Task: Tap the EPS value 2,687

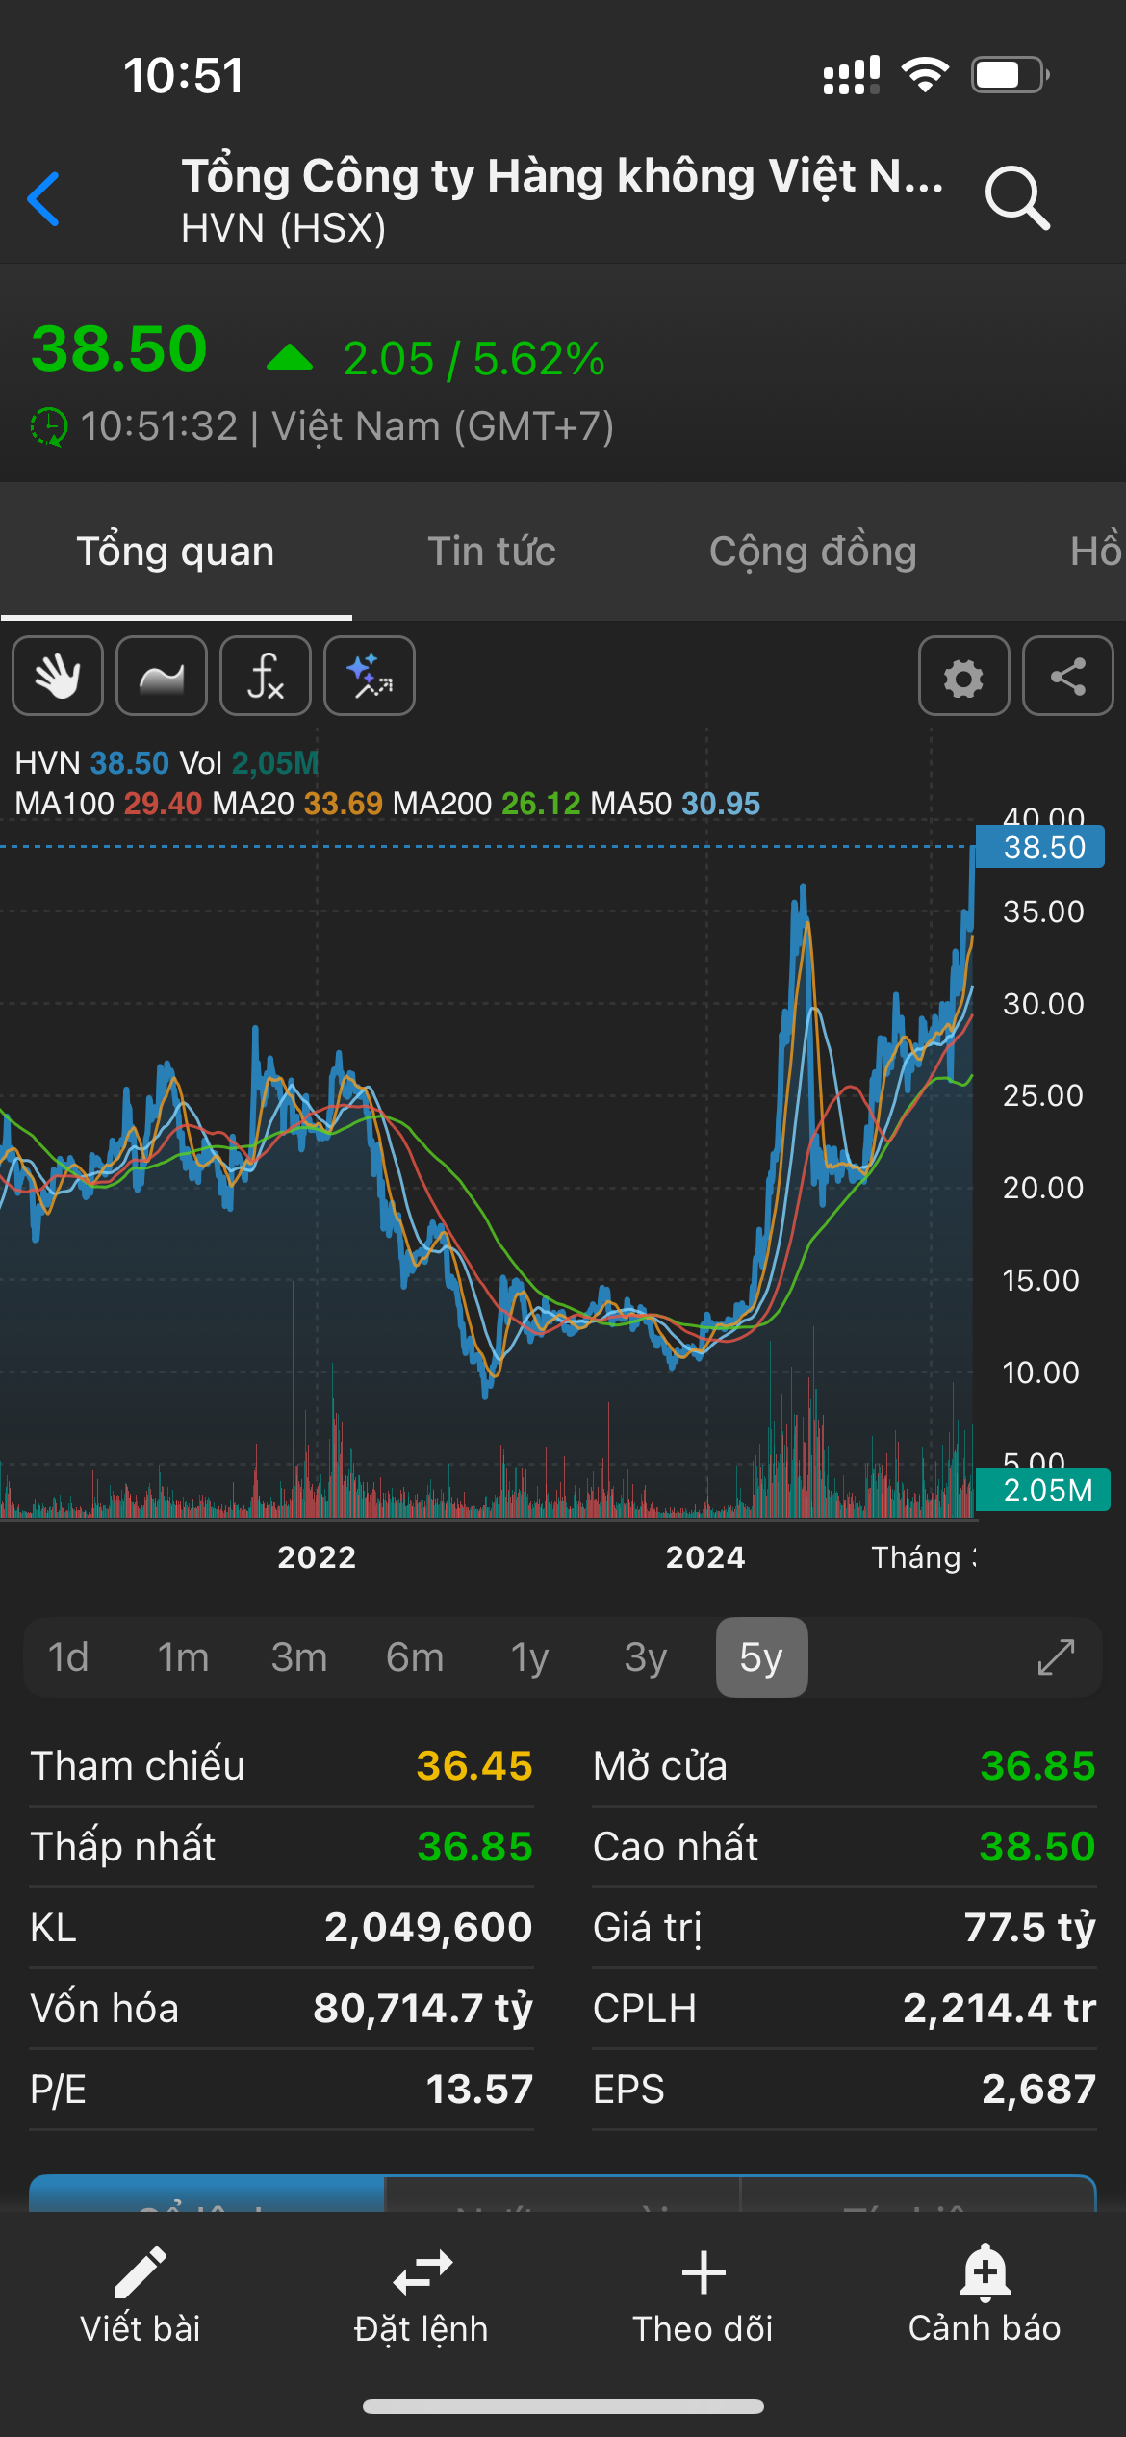Action: pos(1038,2090)
